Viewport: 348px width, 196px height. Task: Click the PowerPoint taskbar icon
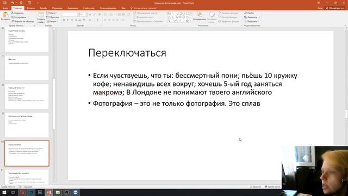[x=49, y=192]
